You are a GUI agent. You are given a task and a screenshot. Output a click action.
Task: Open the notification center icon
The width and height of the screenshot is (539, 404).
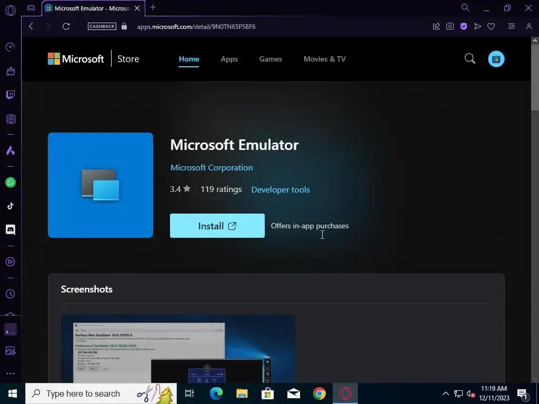tap(522, 393)
